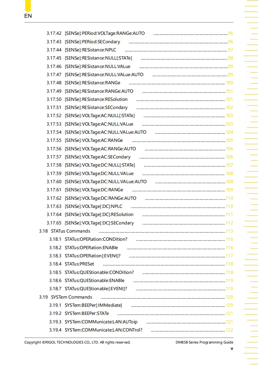Jump to [SENSe]:VOLTage:DC:RANGe entry
The width and height of the screenshot is (258, 365).
point(94,190)
